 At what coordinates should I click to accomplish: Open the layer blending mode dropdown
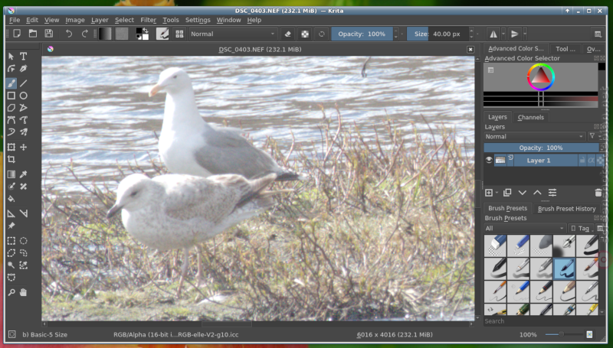pyautogui.click(x=534, y=137)
